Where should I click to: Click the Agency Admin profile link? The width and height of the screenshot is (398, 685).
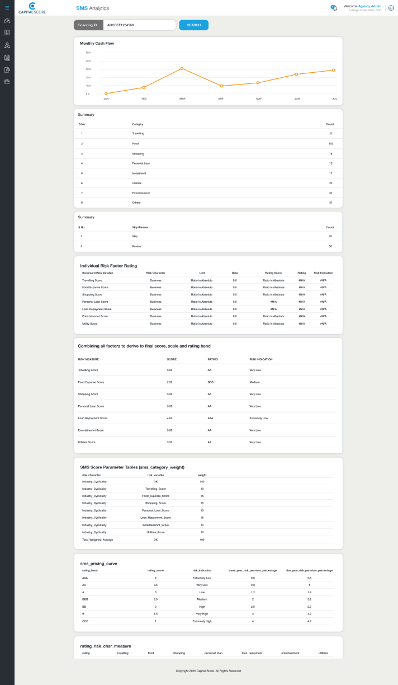coord(369,6)
